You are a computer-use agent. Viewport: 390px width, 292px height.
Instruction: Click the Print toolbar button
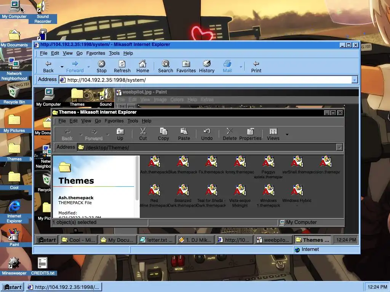click(x=256, y=67)
